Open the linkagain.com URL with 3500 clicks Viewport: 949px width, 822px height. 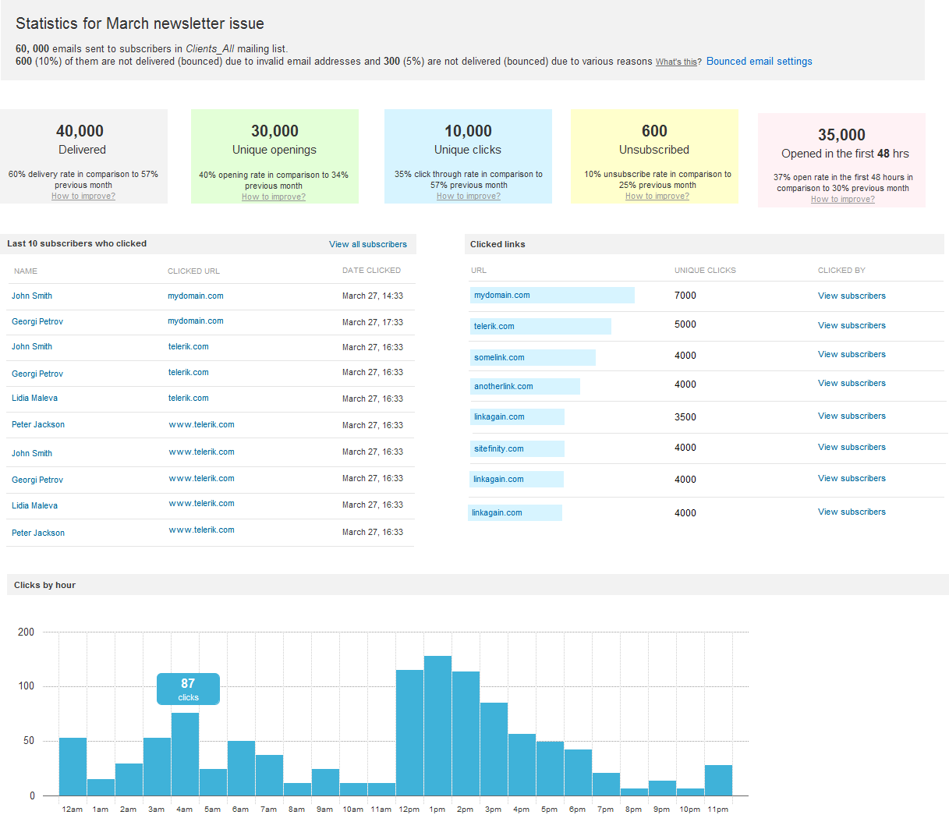click(x=499, y=417)
